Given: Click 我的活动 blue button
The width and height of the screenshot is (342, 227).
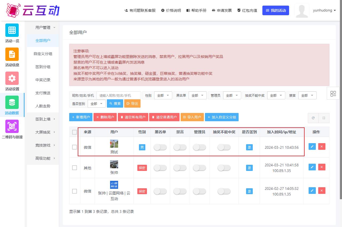Looking at the screenshot, I should [x=276, y=10].
